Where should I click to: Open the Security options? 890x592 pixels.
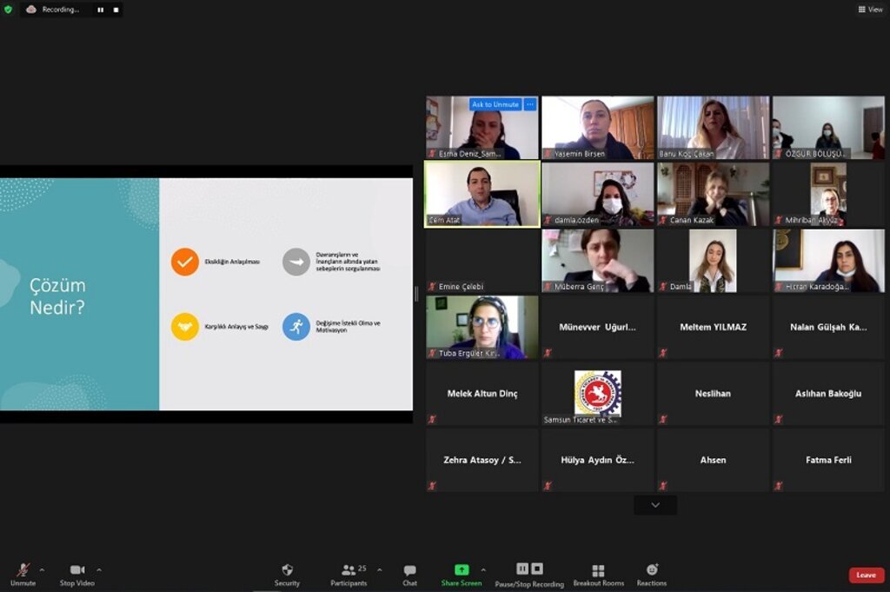[287, 574]
